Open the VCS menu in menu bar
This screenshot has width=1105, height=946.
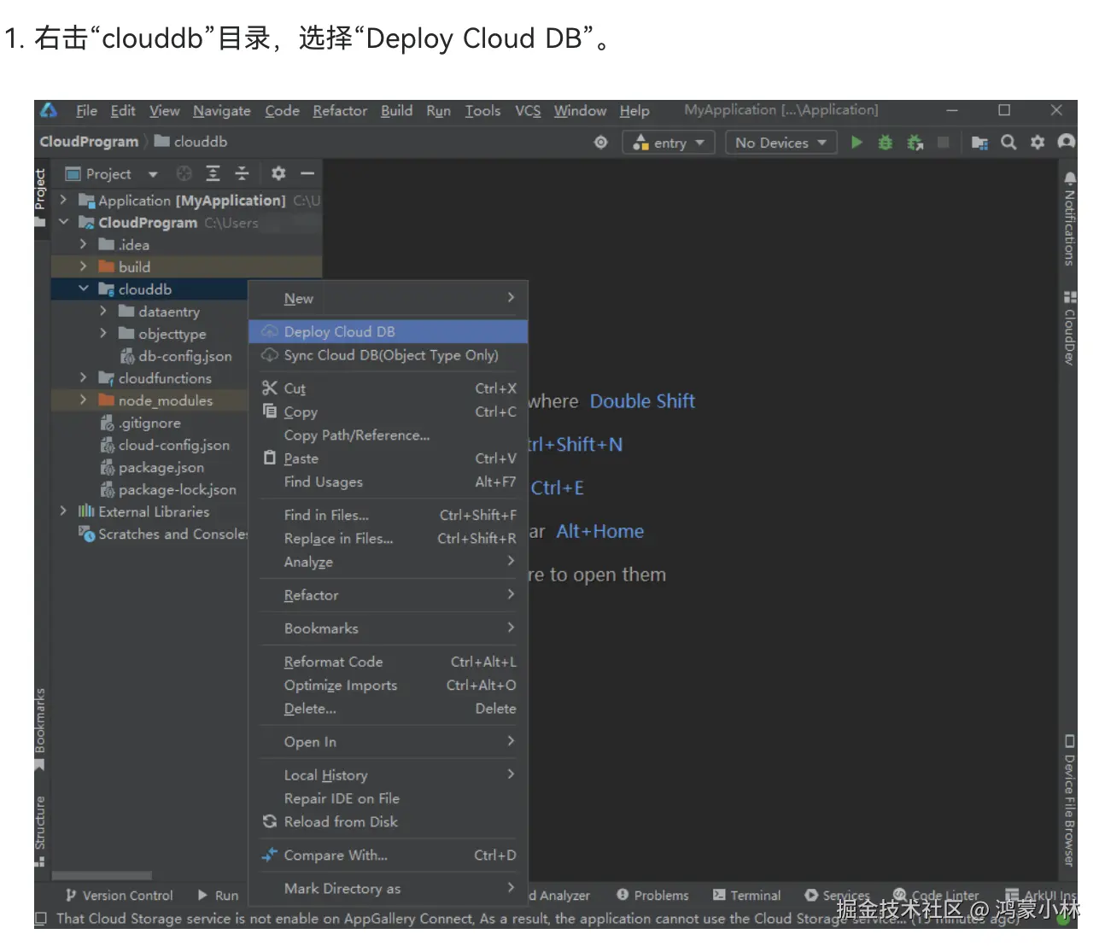coord(528,111)
